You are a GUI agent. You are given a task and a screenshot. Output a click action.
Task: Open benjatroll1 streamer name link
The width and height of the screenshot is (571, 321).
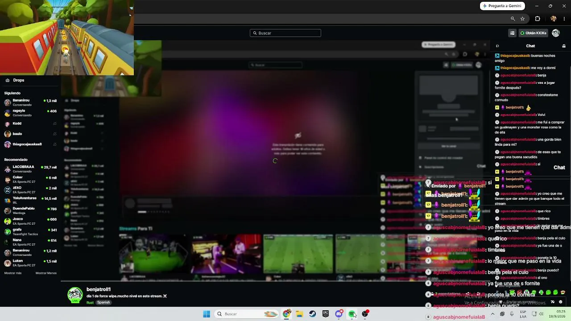click(99, 289)
